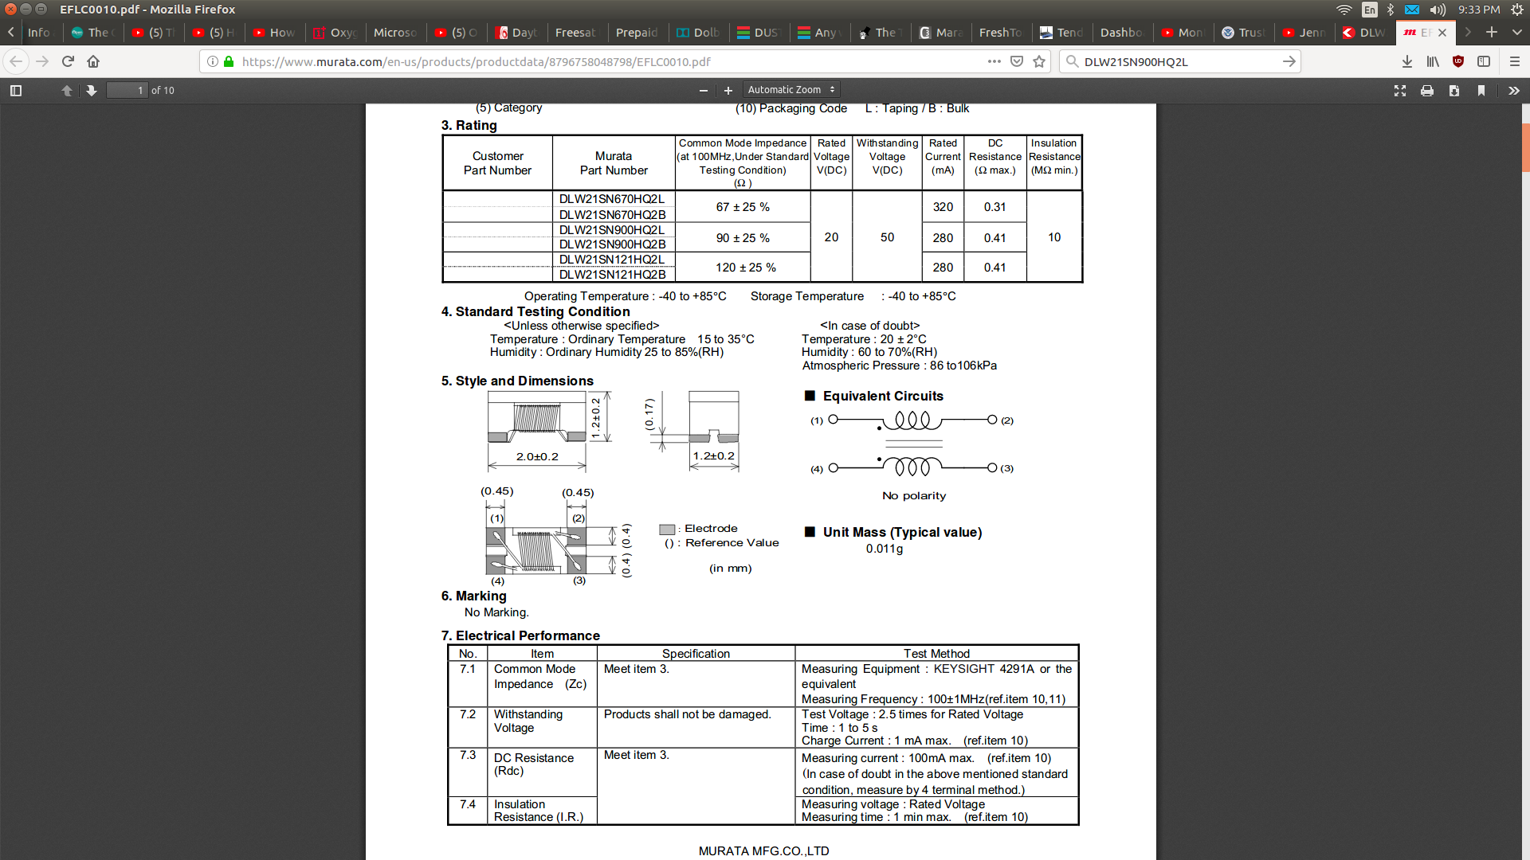Click 'Equivalent Circuits' heading
This screenshot has height=860, width=1530.
click(x=883, y=397)
